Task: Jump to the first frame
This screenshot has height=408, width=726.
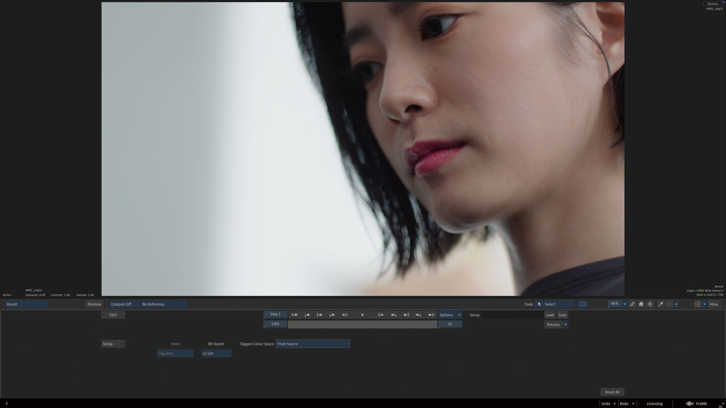Action: [x=294, y=315]
